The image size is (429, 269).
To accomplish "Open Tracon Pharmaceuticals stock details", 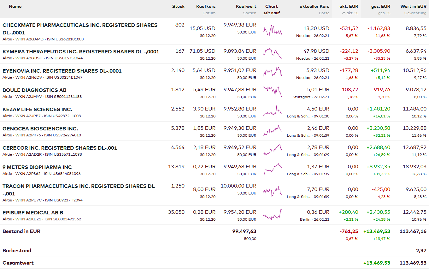I will click(79, 190).
